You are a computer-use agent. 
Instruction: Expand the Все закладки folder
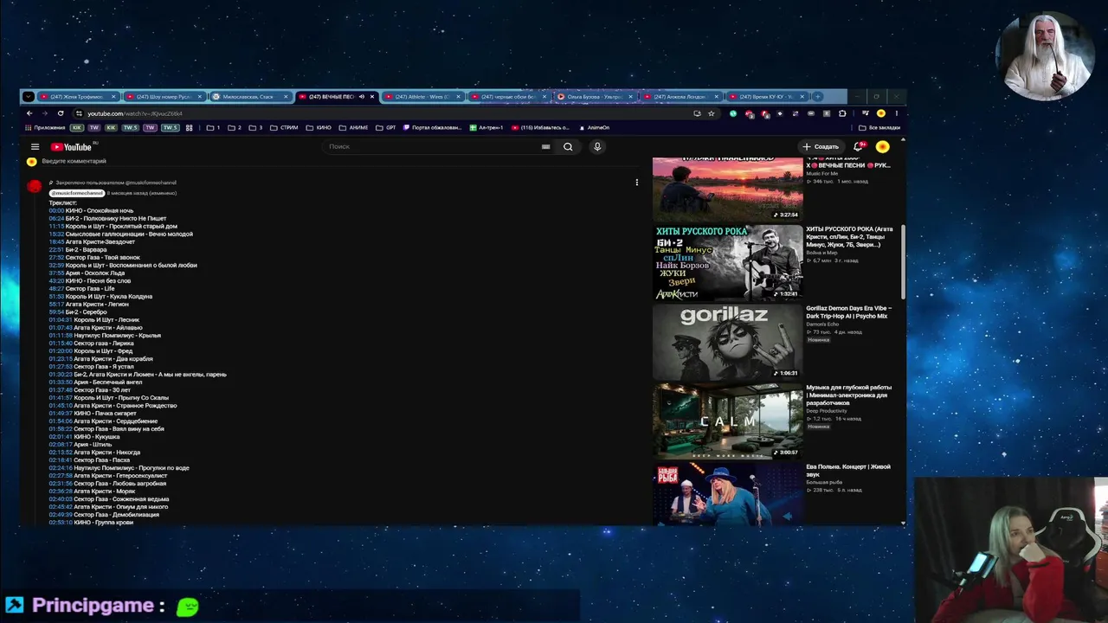tap(879, 128)
